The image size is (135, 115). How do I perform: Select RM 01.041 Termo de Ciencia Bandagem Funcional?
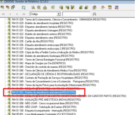(x=46, y=60)
